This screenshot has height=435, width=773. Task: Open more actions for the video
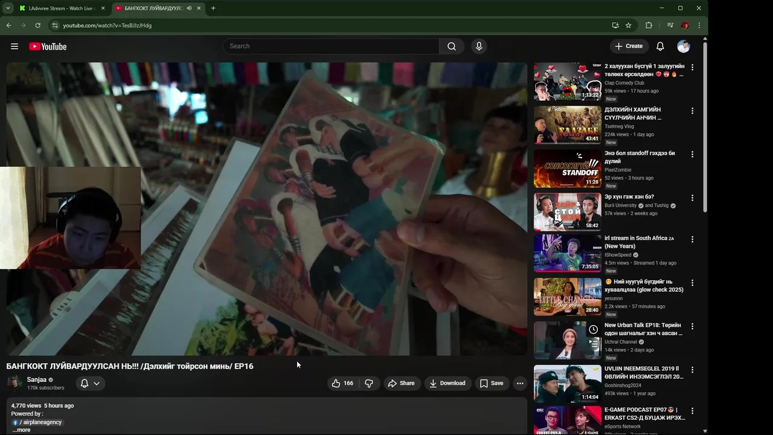click(520, 383)
